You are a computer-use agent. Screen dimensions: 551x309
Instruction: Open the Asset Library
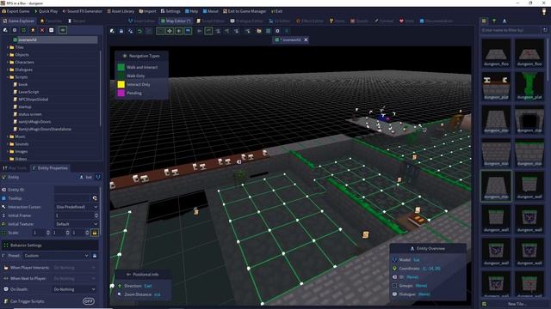[x=121, y=11]
